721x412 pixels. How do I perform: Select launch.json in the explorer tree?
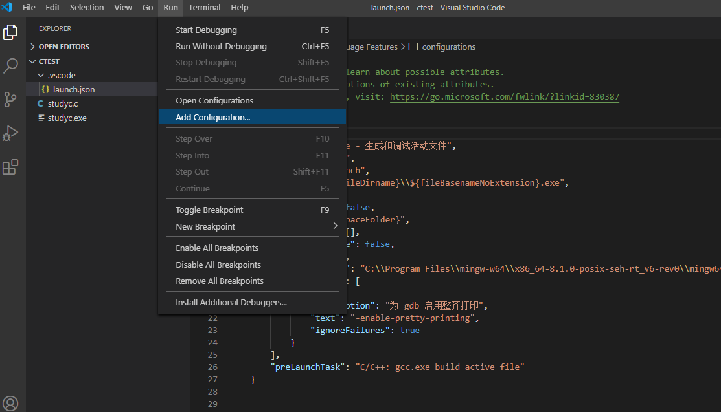point(92,89)
